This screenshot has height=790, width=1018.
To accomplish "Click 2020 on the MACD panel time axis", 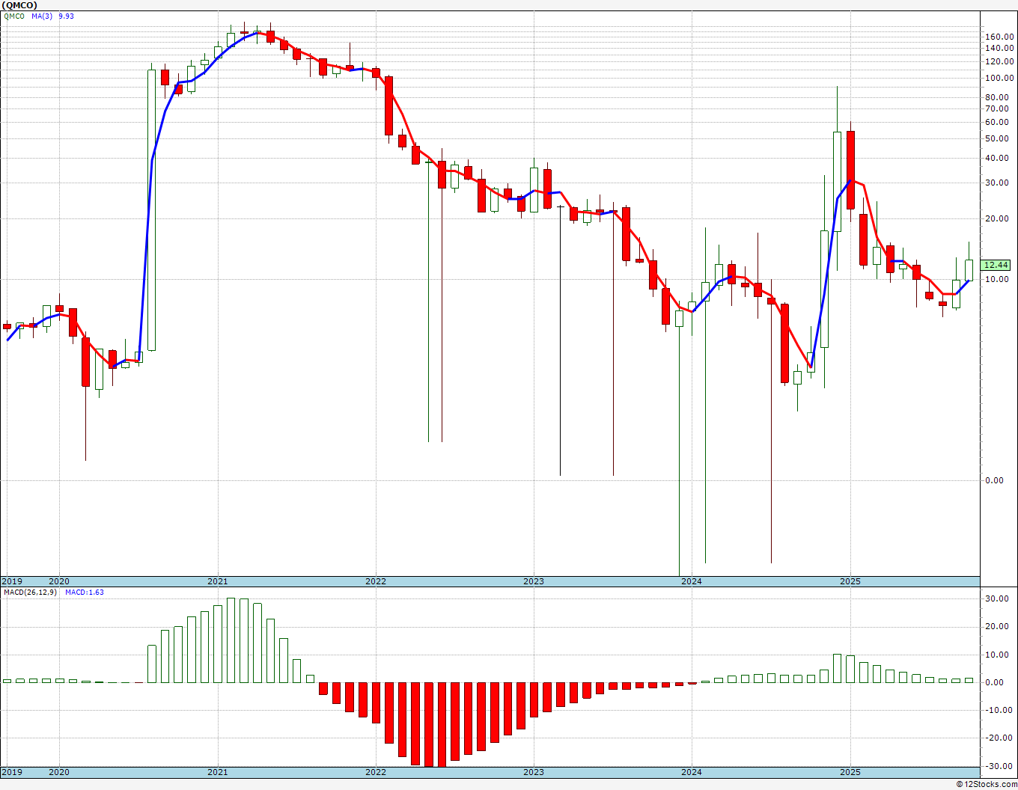I will [59, 772].
